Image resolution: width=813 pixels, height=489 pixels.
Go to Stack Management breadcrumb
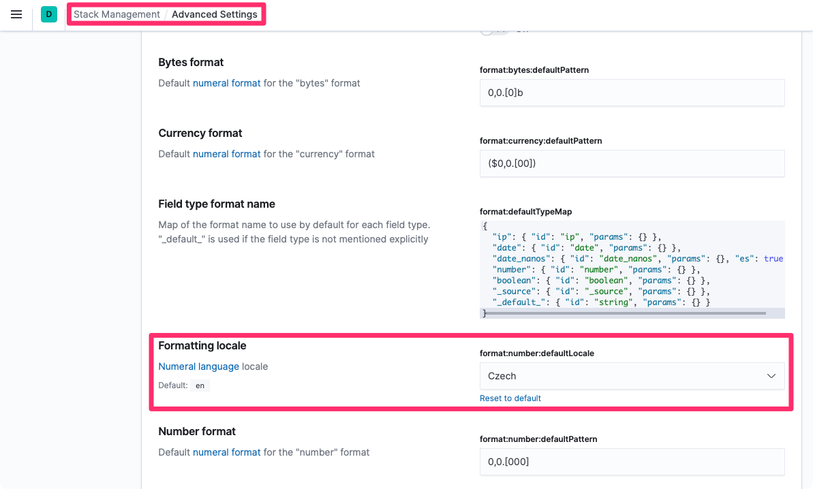click(117, 14)
